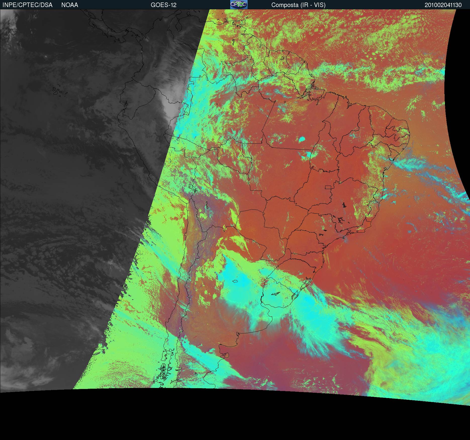The width and height of the screenshot is (470, 440).
Task: Select the GOES-12 satellite name text
Action: (x=164, y=5)
